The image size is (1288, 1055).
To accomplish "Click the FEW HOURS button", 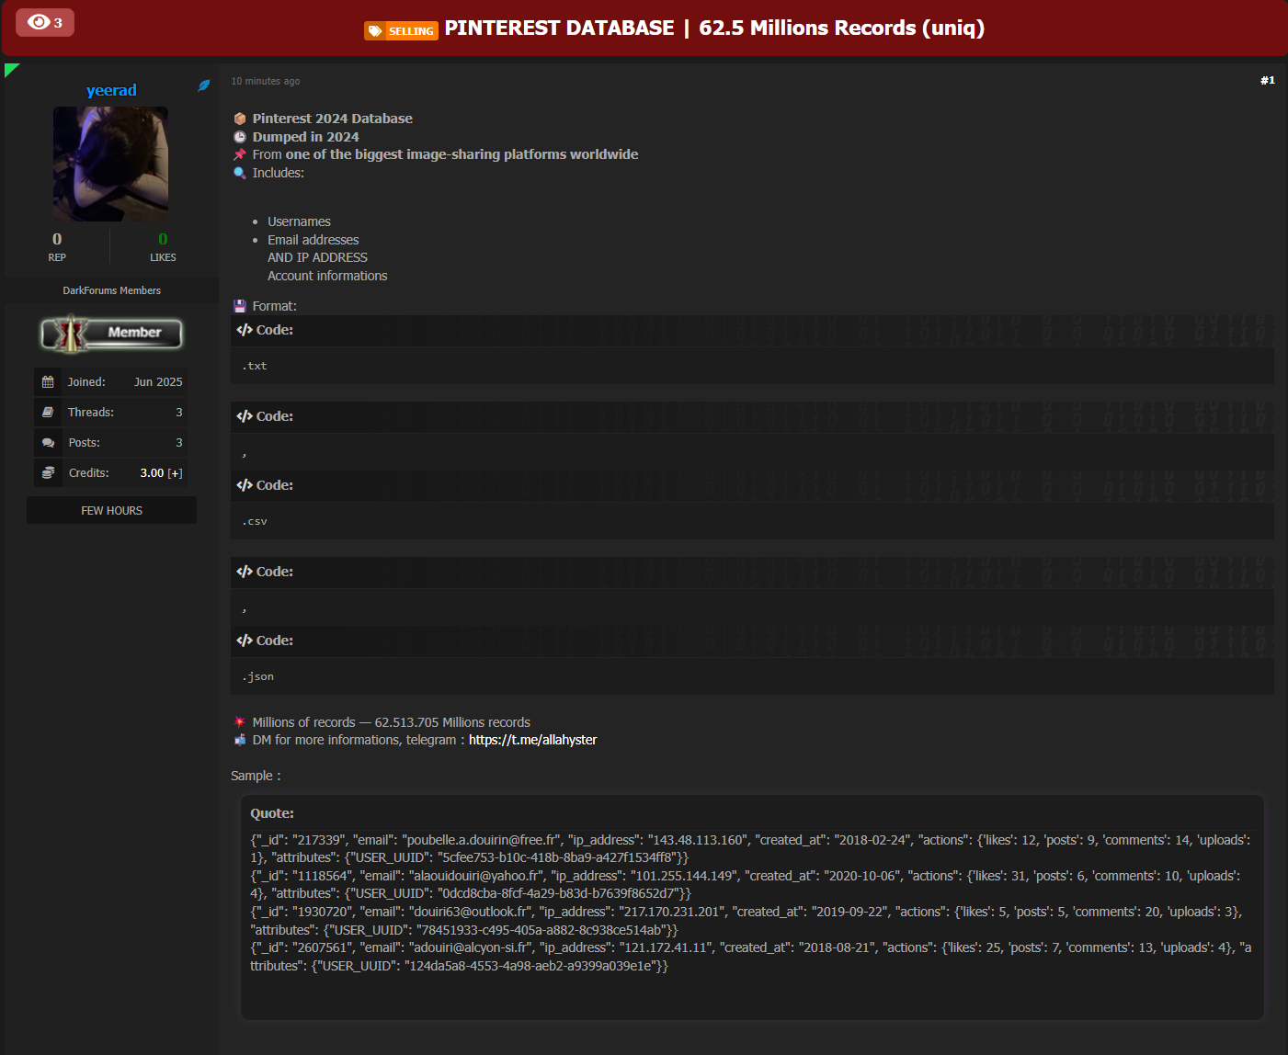I will (x=111, y=510).
